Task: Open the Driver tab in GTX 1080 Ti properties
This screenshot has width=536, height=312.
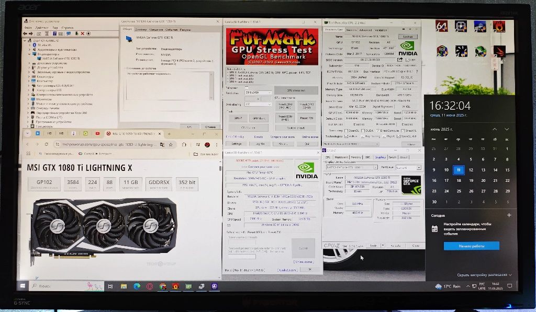Action: pyautogui.click(x=140, y=30)
